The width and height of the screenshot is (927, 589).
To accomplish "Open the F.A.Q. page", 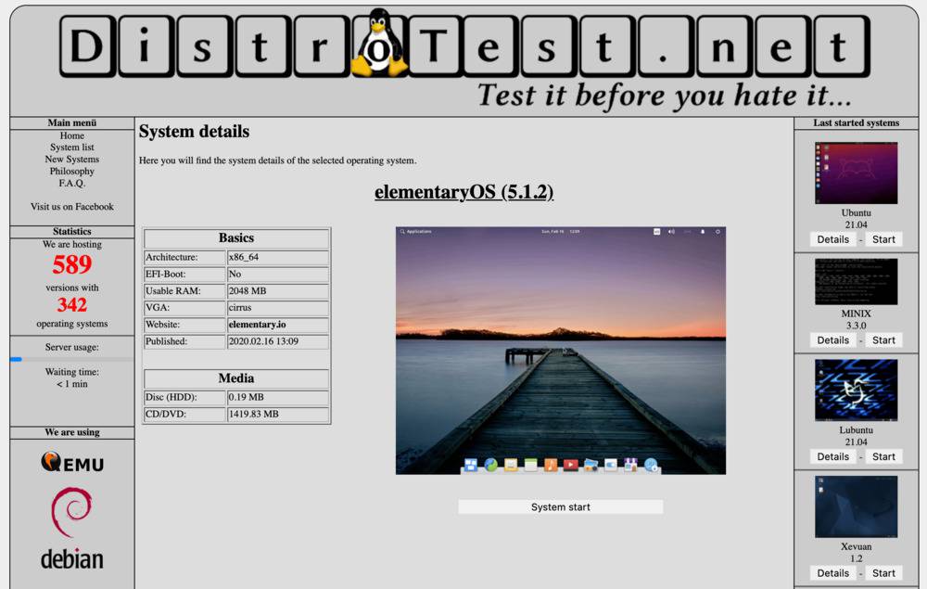I will coord(72,184).
